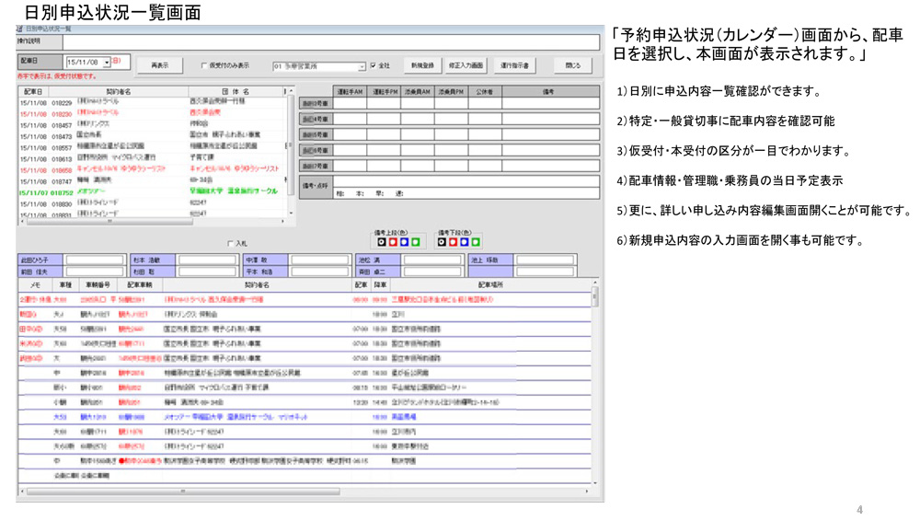The height and width of the screenshot is (520, 920).
Task: Select the upper list row 018457
Action: 153,125
